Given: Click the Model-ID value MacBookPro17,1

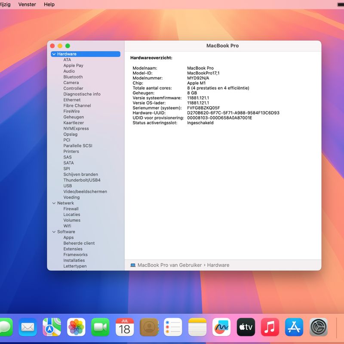Looking at the screenshot, I should pyautogui.click(x=203, y=73).
